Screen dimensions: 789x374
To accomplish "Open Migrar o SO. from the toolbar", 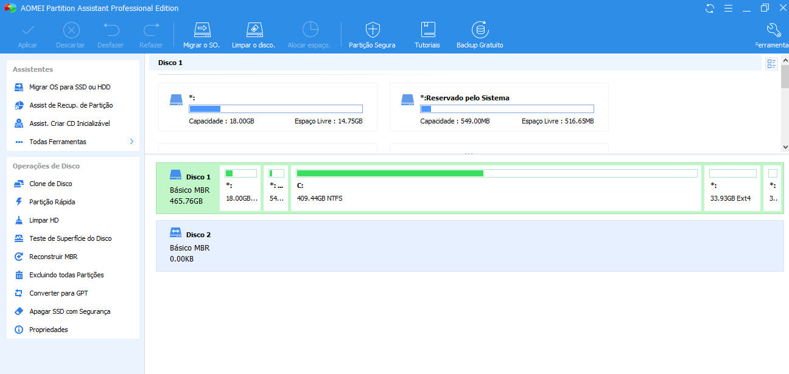I will [x=202, y=35].
